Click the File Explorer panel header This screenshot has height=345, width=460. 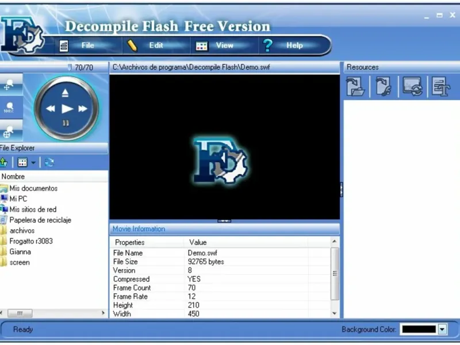point(53,148)
